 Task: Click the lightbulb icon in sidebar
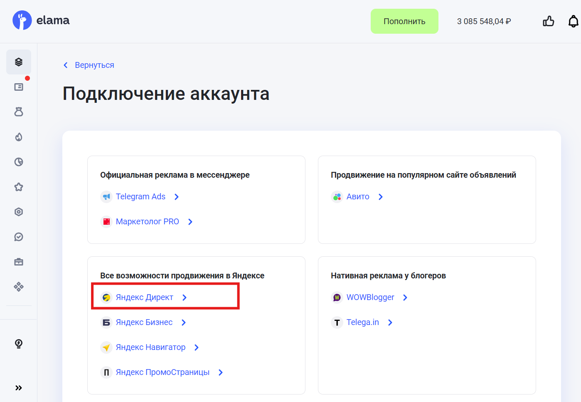(x=19, y=344)
